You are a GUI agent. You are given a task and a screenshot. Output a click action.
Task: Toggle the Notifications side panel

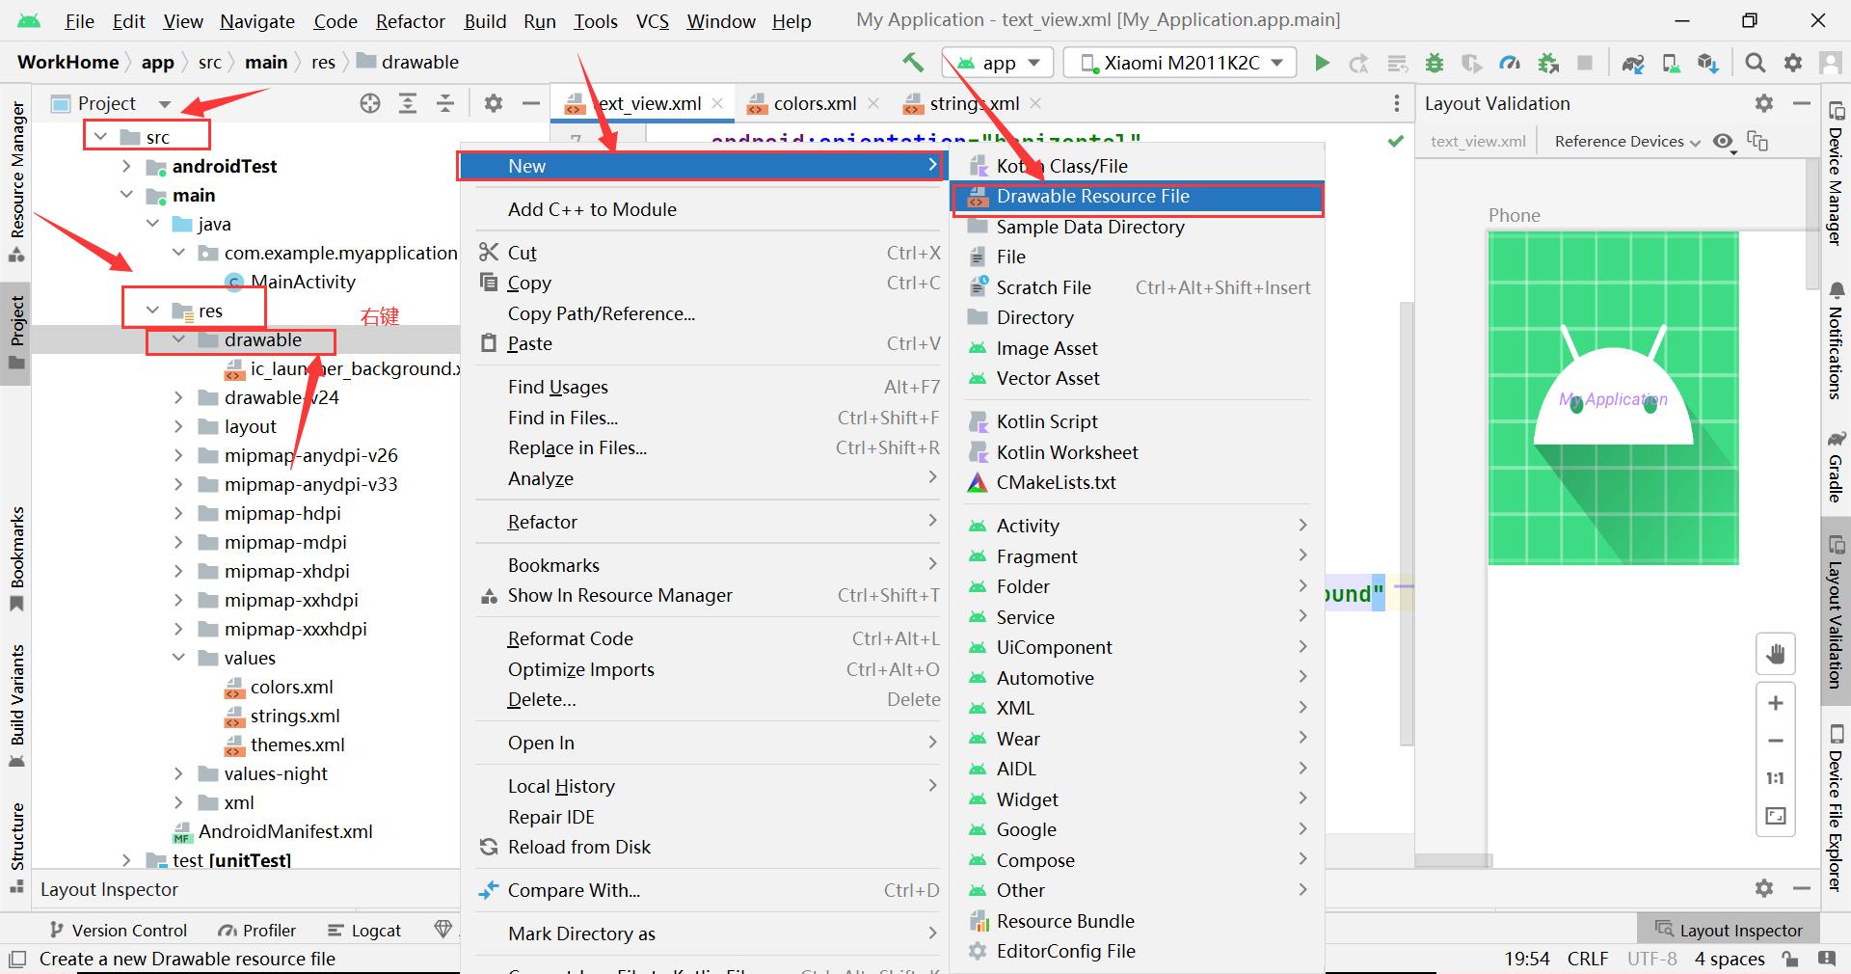pyautogui.click(x=1836, y=341)
